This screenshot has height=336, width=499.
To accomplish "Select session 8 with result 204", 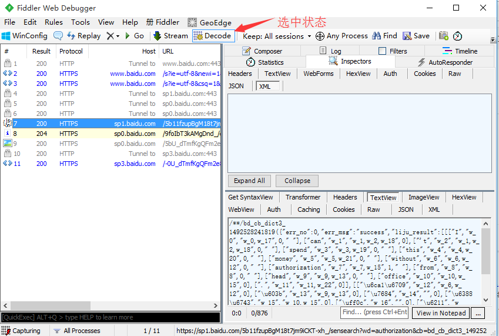I will click(110, 134).
